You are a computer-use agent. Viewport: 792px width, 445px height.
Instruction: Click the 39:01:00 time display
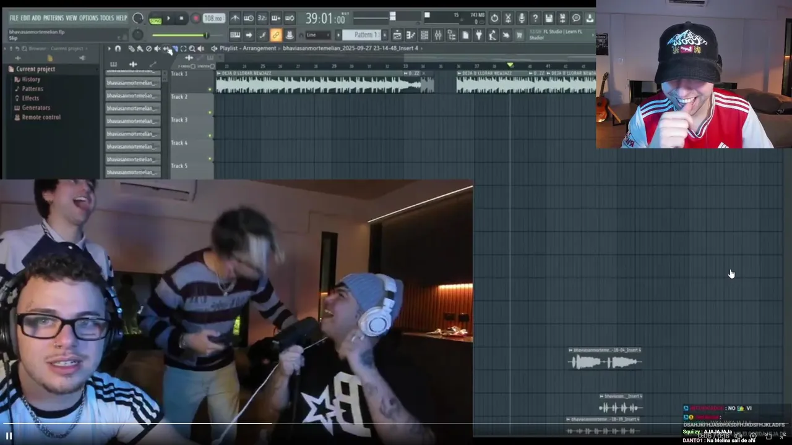tap(325, 18)
